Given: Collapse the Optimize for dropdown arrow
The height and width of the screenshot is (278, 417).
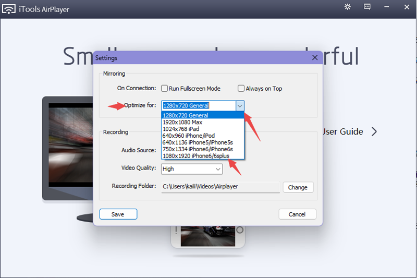Looking at the screenshot, I should [239, 105].
